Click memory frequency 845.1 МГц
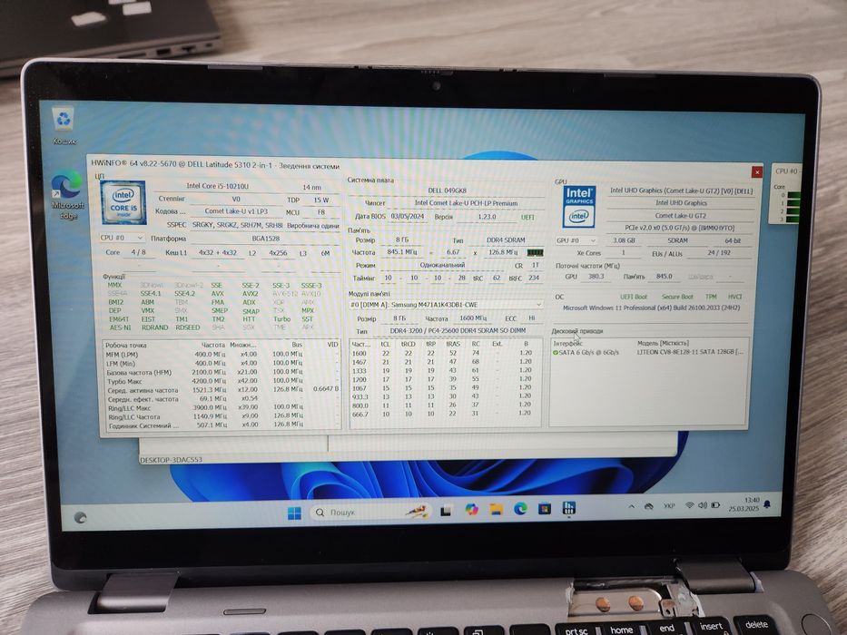Image resolution: width=847 pixels, height=635 pixels. click(x=402, y=252)
